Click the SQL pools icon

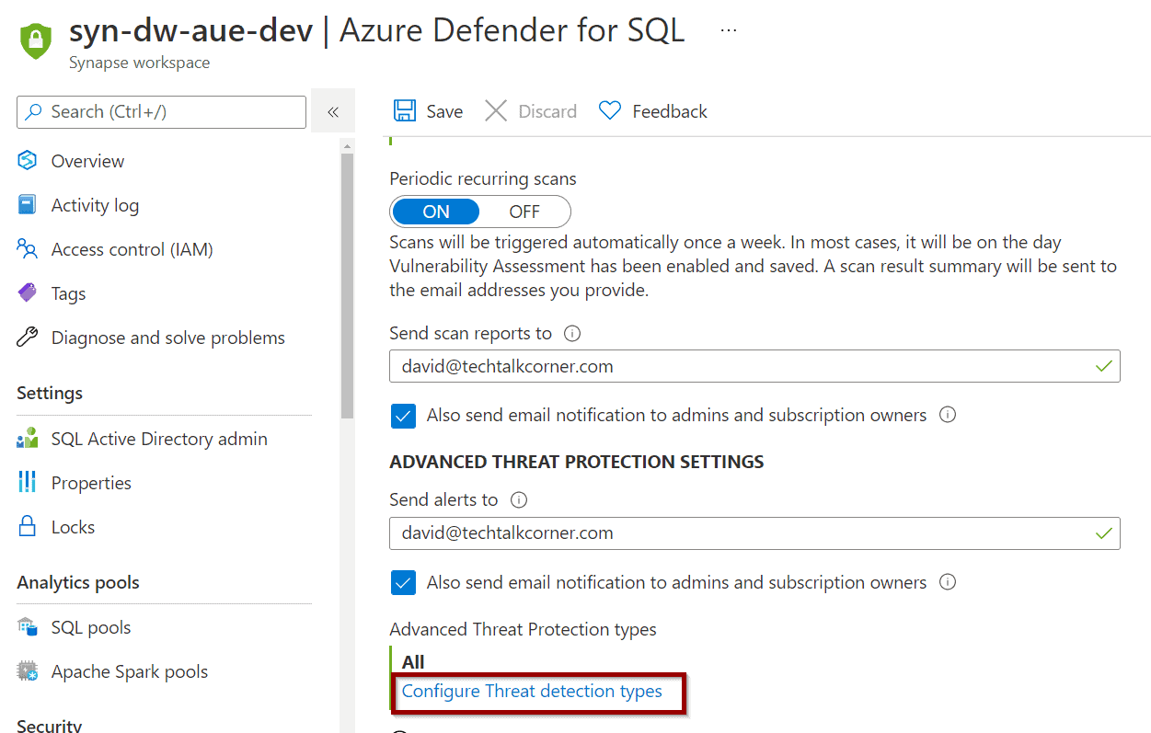click(x=27, y=627)
